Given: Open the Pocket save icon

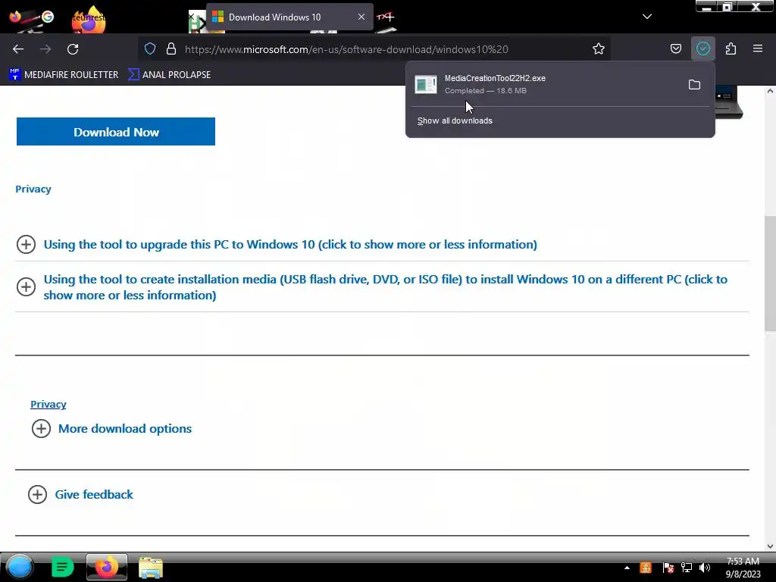Looking at the screenshot, I should click(675, 48).
